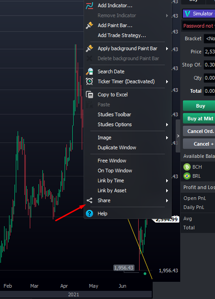The width and height of the screenshot is (215, 299).
Task: Click Cancel Ord. button
Action: [x=199, y=131]
